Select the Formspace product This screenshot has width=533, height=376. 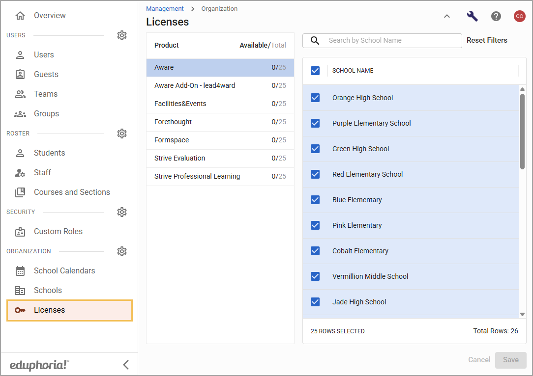click(220, 140)
